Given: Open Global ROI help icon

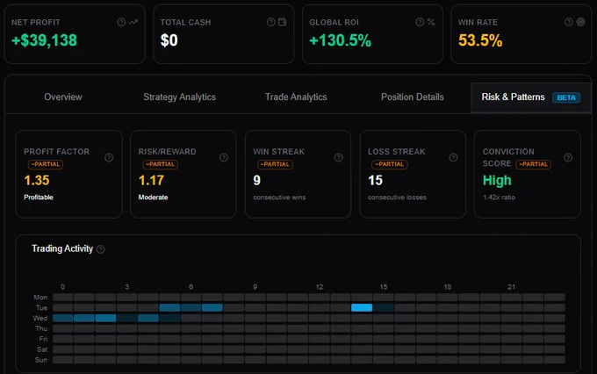Looking at the screenshot, I should pos(420,22).
